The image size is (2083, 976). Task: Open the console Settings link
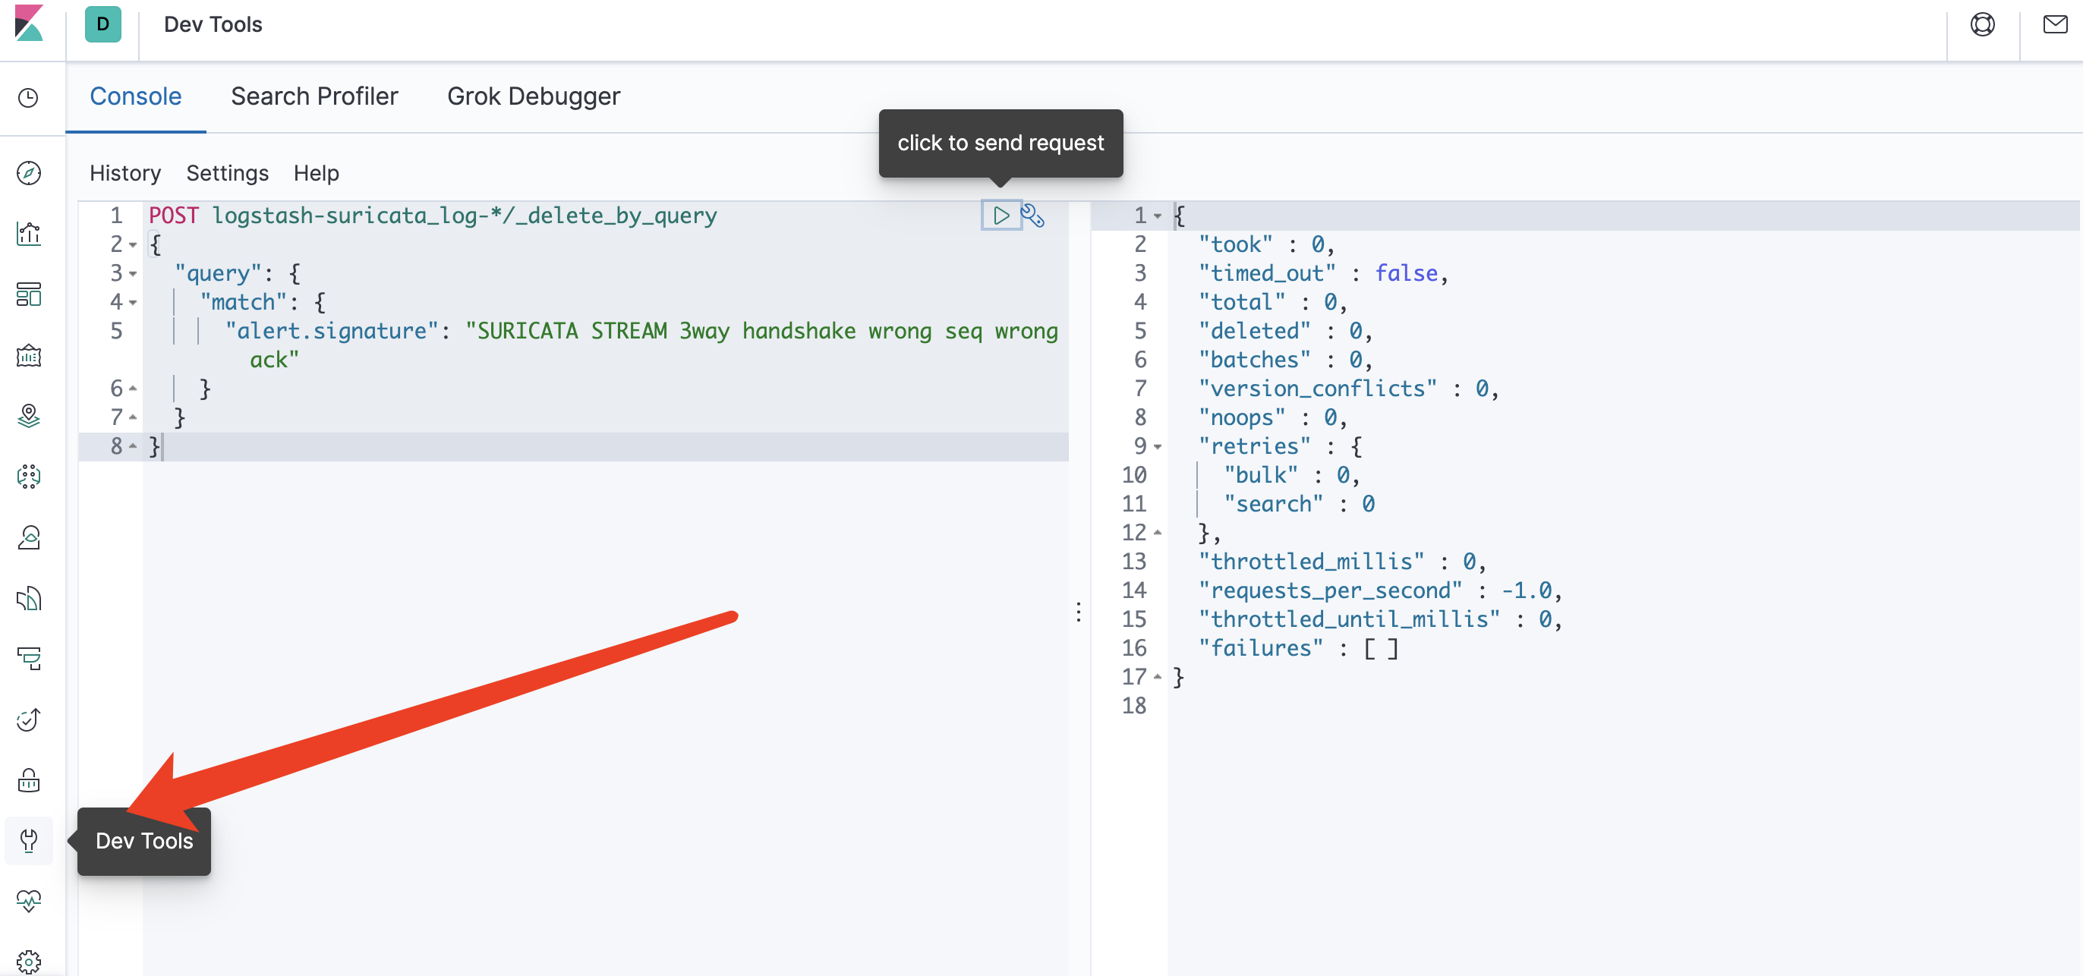coord(227,173)
